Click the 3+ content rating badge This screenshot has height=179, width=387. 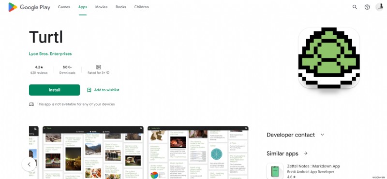tap(98, 67)
